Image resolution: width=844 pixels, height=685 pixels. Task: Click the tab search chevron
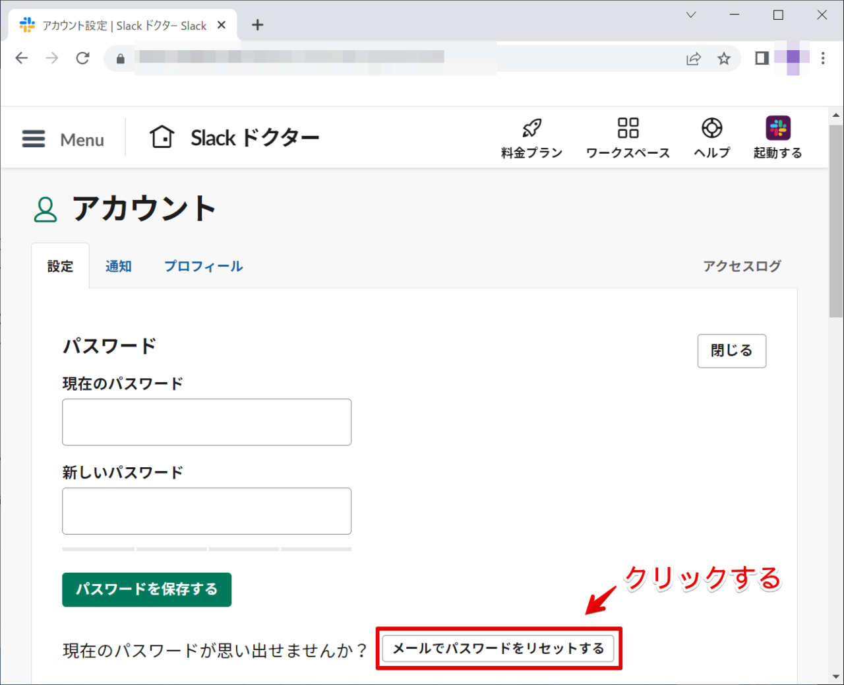point(691,15)
